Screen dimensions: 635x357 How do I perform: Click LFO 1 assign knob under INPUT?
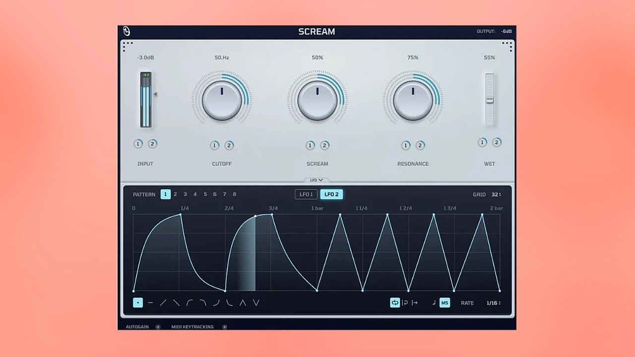138,144
